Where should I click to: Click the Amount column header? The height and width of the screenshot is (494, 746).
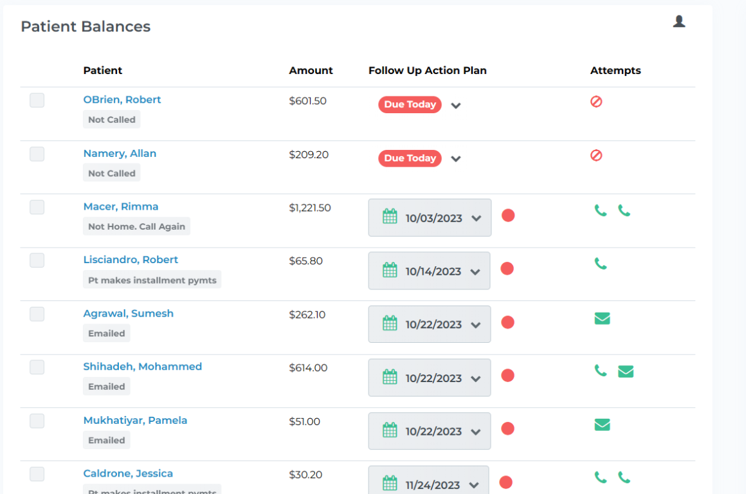[x=311, y=71]
